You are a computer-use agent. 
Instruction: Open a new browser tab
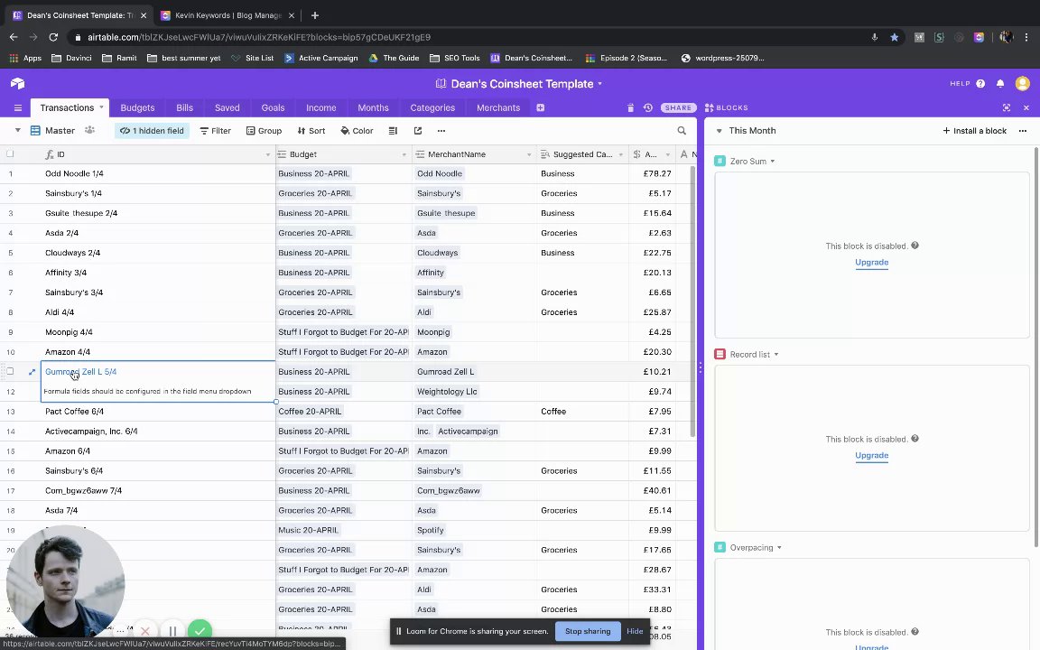[315, 15]
